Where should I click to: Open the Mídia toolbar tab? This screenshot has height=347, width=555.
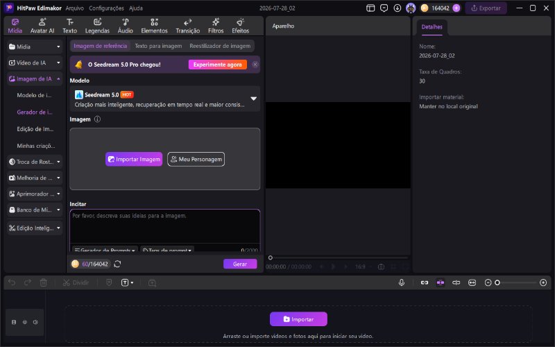[15, 26]
